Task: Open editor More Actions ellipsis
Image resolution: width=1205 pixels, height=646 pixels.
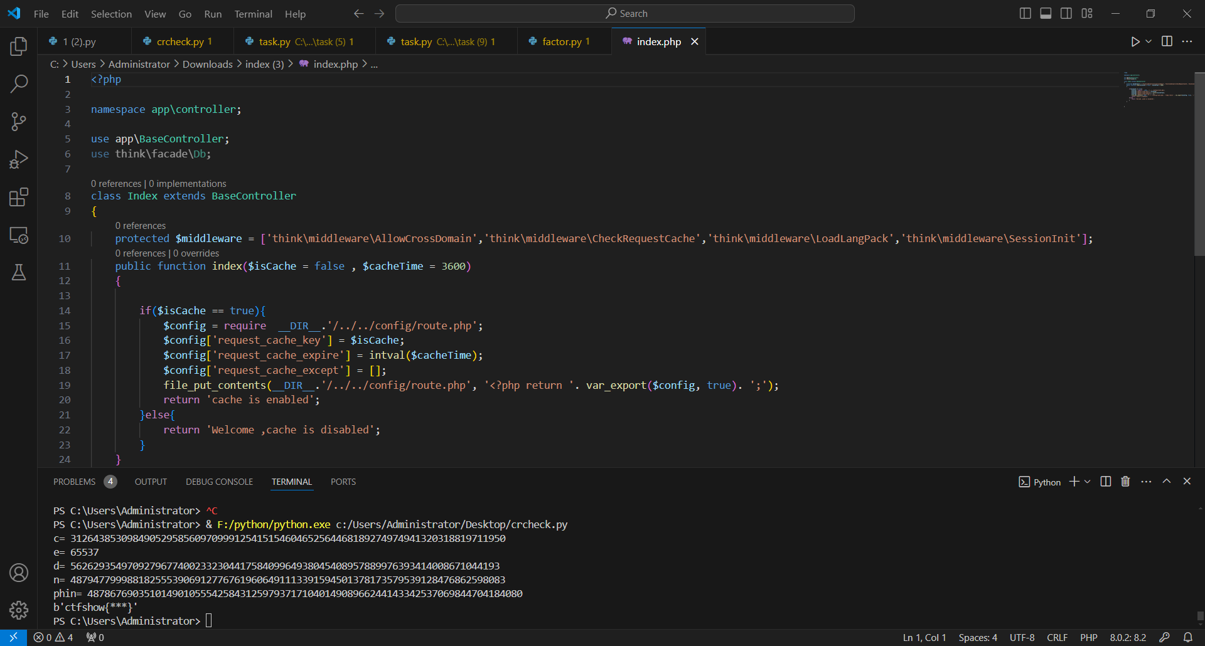Action: (x=1187, y=41)
